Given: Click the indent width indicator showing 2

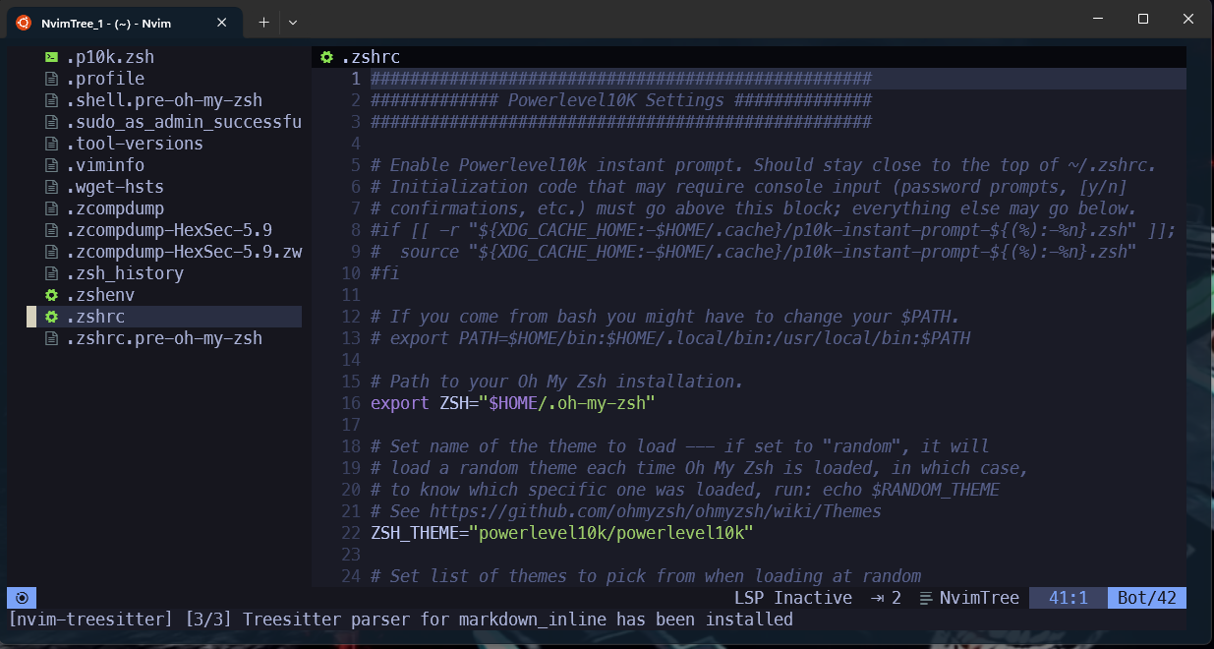Looking at the screenshot, I should click(x=886, y=598).
